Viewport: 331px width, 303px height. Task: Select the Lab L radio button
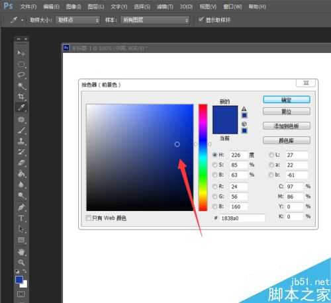point(271,155)
